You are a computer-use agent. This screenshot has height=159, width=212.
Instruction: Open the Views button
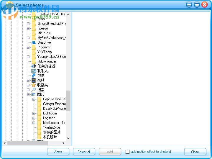pos(58,152)
